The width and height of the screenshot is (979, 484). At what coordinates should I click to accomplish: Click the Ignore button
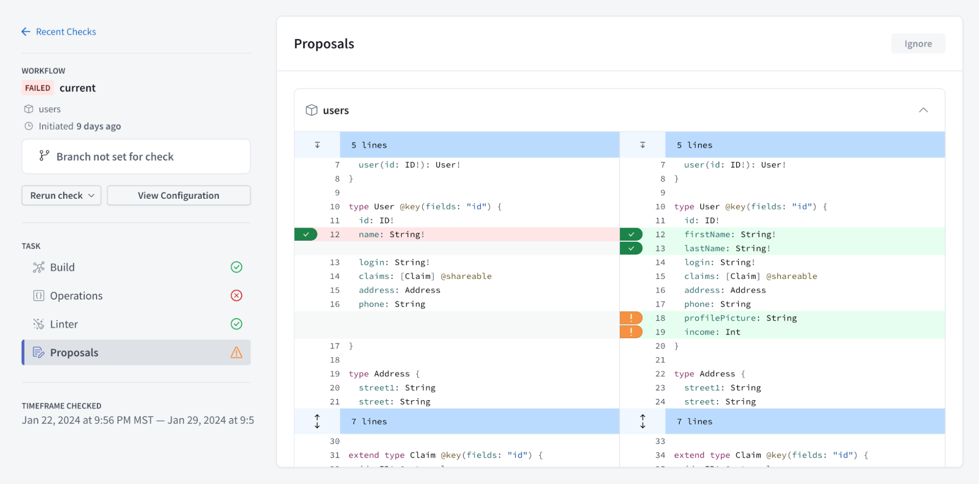click(918, 44)
